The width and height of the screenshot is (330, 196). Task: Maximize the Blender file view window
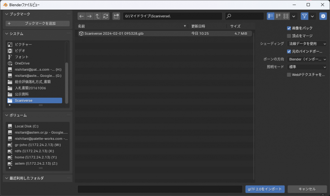(308, 5)
